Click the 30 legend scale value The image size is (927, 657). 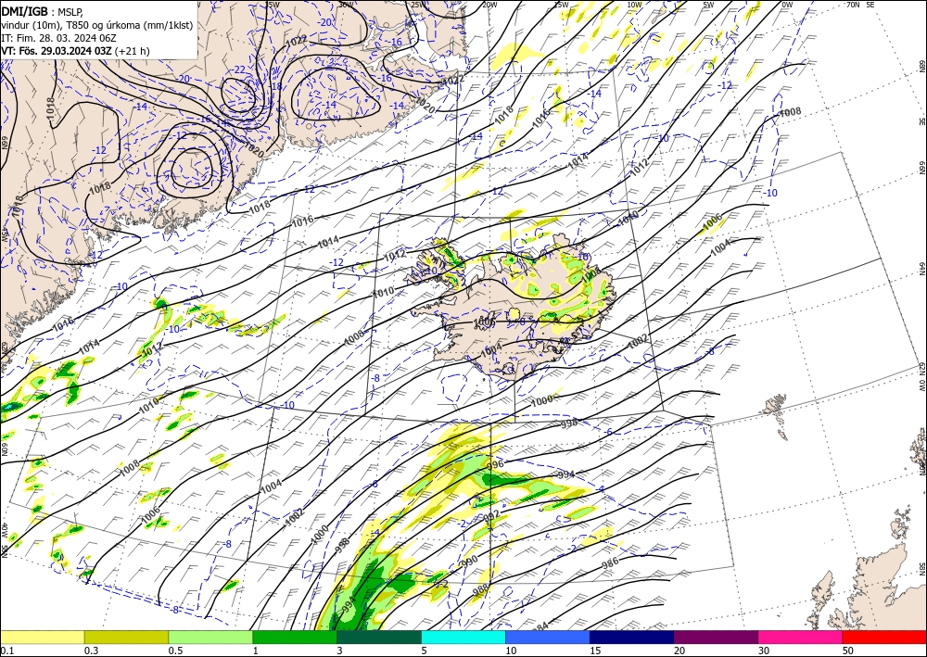coord(764,651)
